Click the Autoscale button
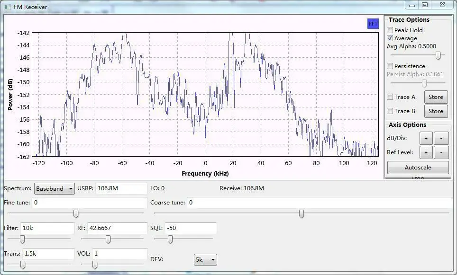This screenshot has width=457, height=275. tap(418, 168)
